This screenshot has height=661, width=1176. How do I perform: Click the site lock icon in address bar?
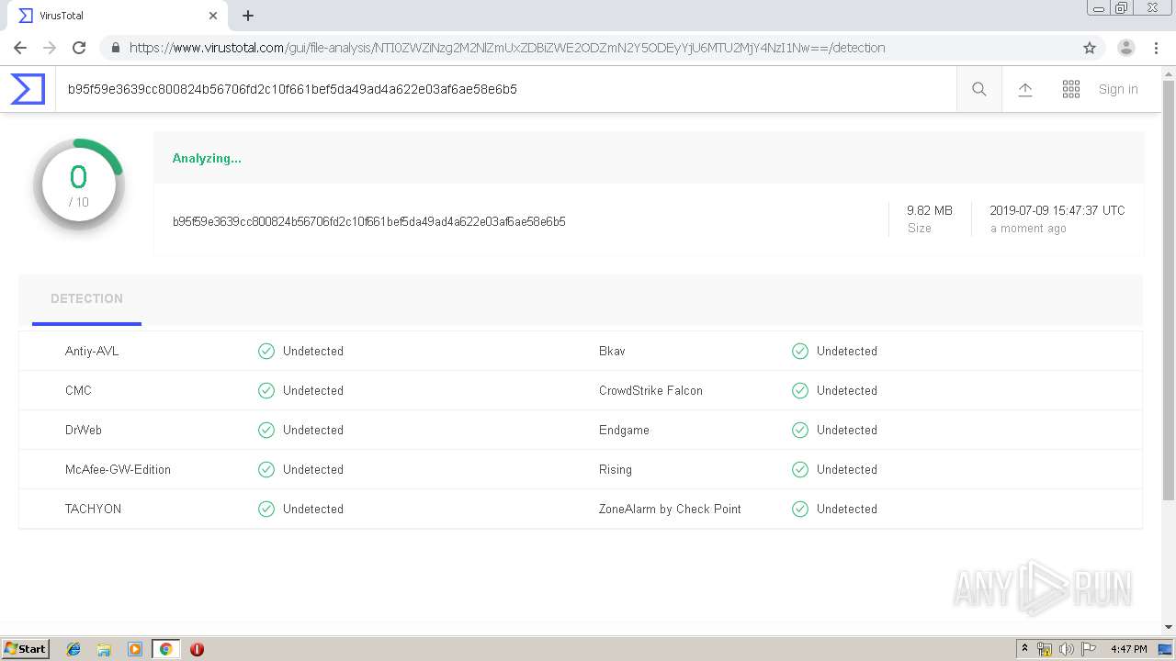click(116, 48)
